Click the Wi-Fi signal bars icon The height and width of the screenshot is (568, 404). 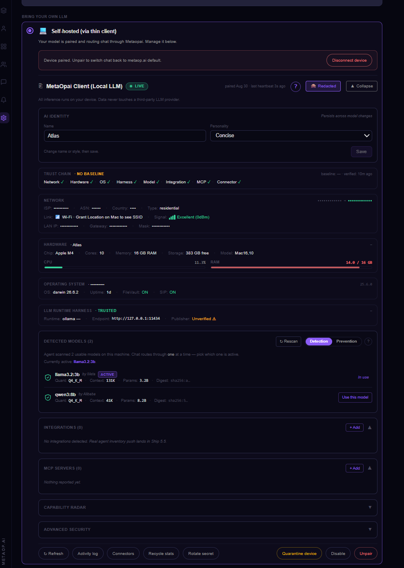click(x=172, y=217)
